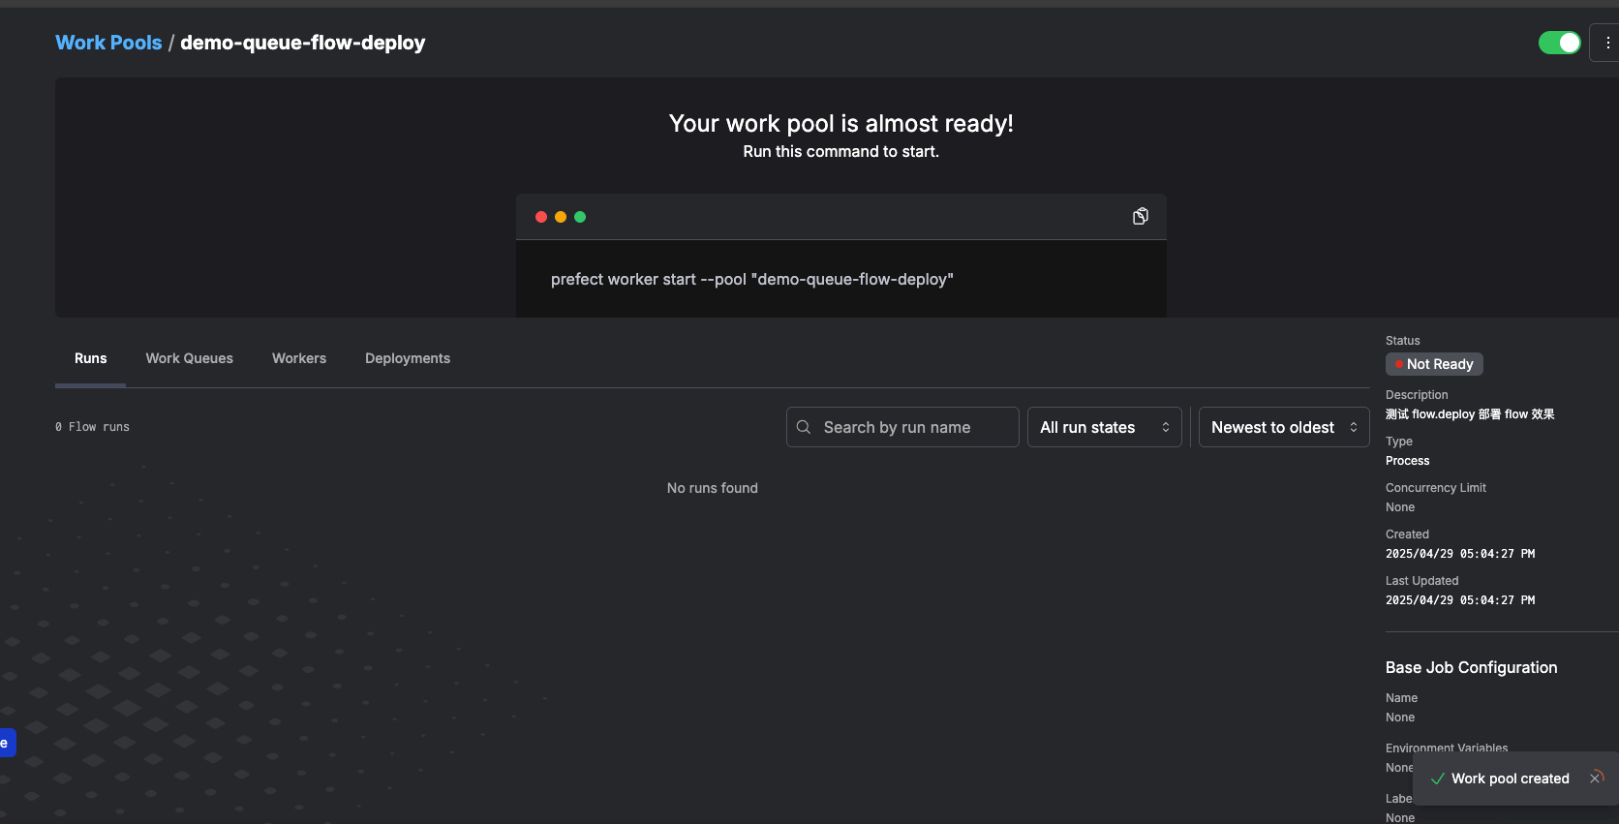Screen dimensions: 1619x824
Task: Click the Your work pool is almost ready heading
Action: coord(840,124)
